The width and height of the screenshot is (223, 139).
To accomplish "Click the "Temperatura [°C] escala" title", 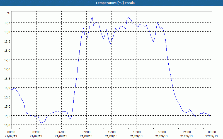I will pos(115,3).
